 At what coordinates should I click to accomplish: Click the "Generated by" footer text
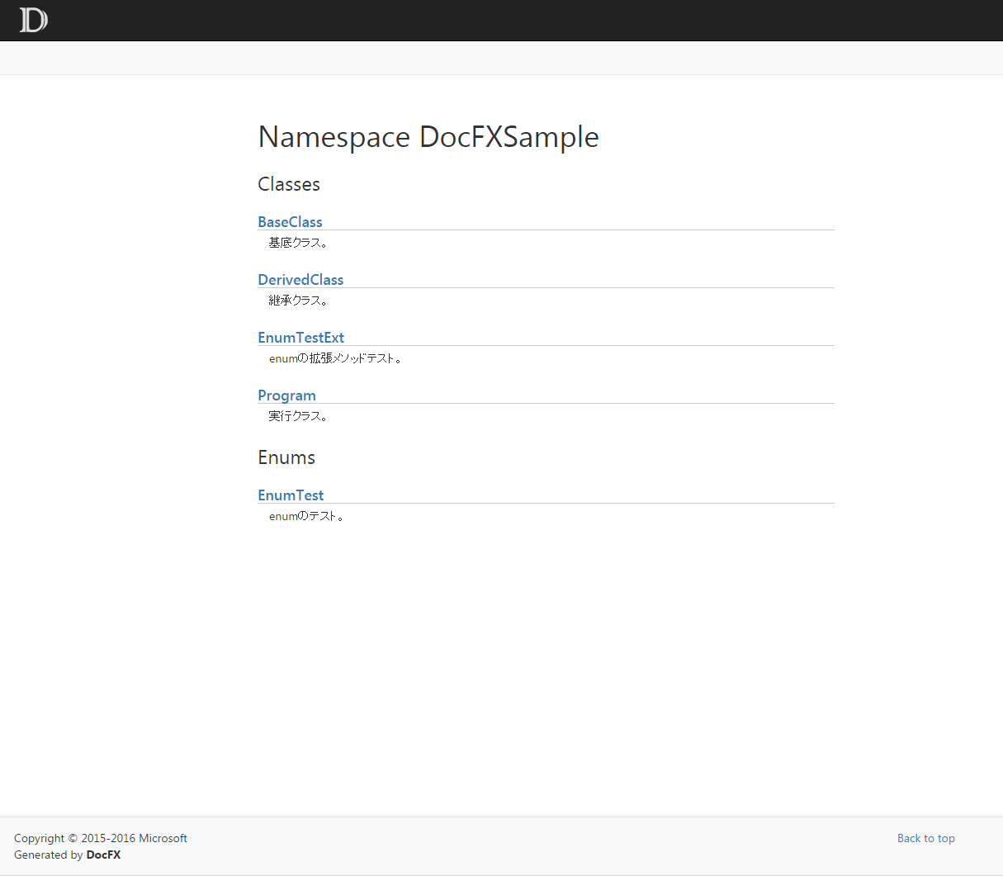[x=48, y=855]
